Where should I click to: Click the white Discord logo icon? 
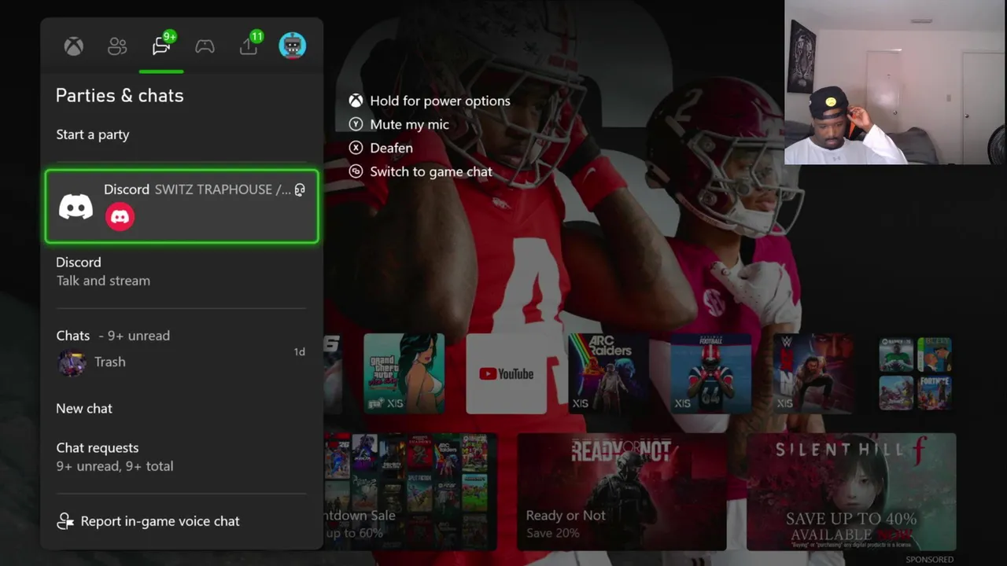[x=76, y=207]
